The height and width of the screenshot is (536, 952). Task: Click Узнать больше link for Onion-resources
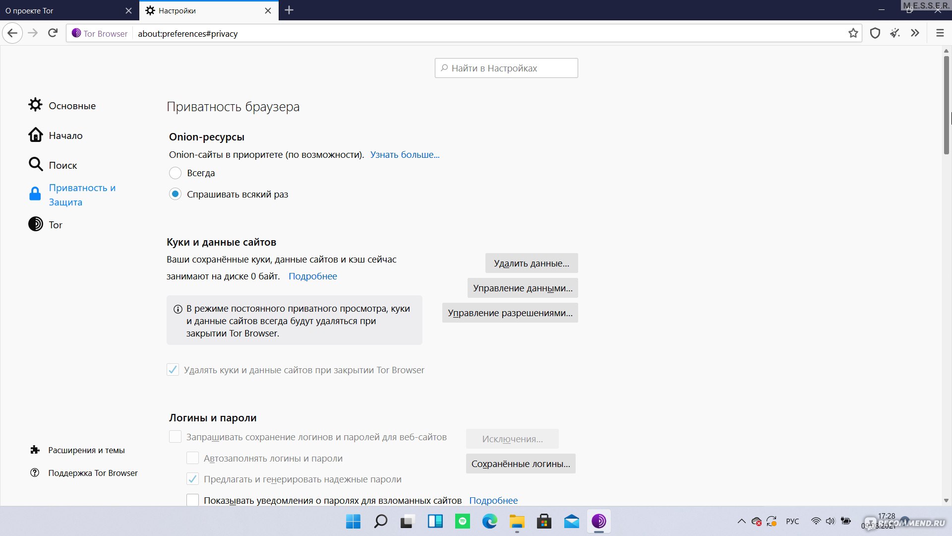[405, 154]
